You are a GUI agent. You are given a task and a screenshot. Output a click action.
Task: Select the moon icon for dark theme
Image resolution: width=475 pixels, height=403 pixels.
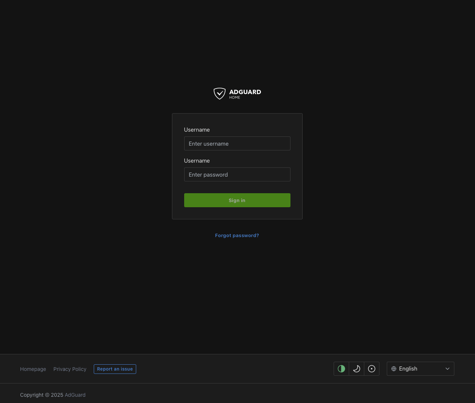(356, 369)
